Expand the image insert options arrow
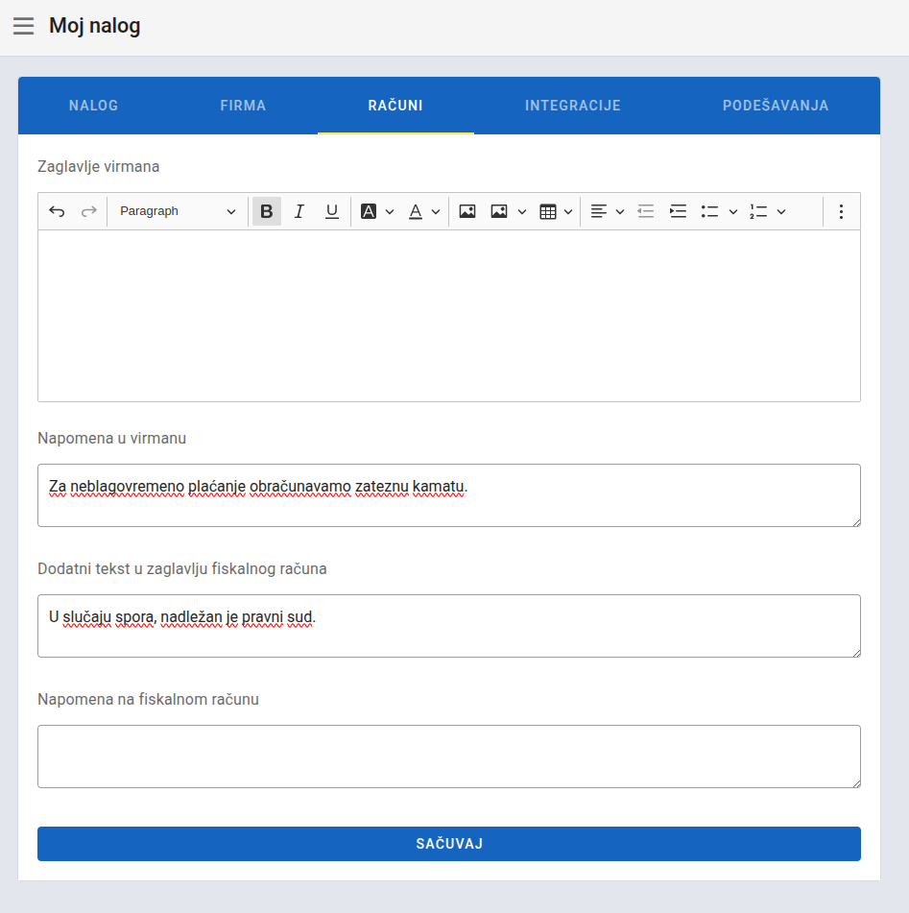909x913 pixels. [x=522, y=212]
